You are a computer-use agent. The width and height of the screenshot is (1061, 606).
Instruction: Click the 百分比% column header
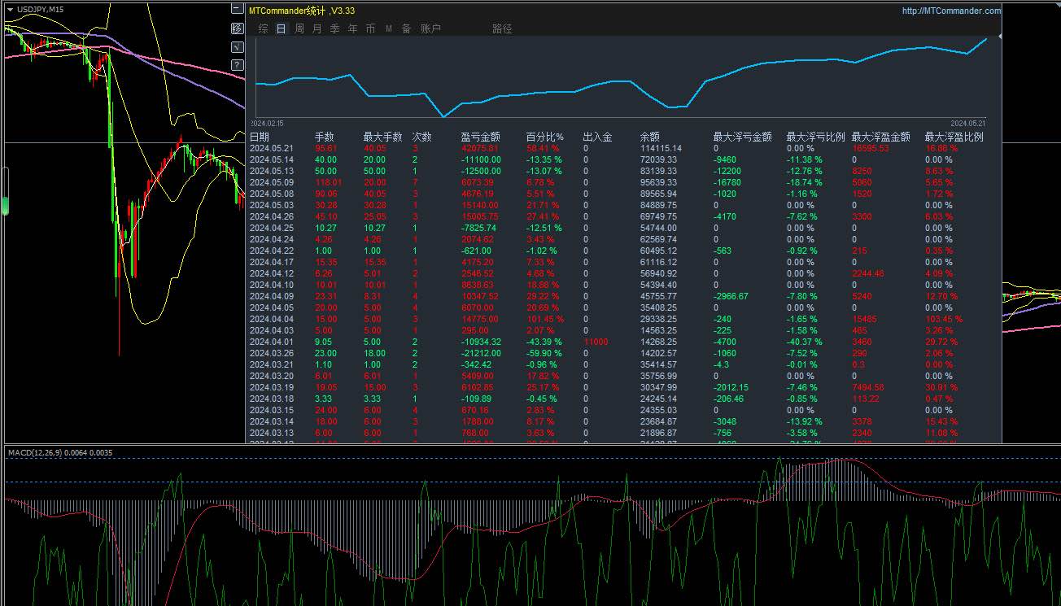click(x=545, y=137)
